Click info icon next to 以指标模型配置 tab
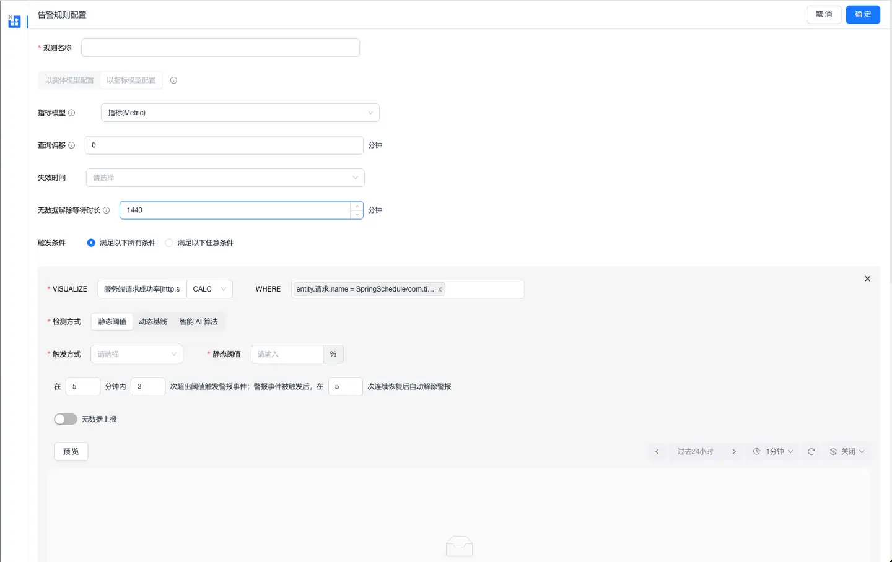 pyautogui.click(x=173, y=80)
